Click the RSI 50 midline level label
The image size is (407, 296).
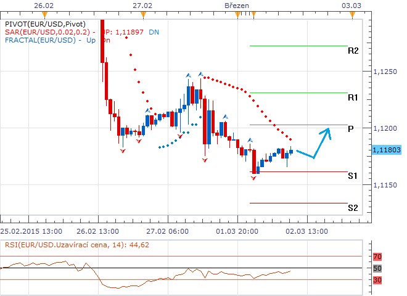click(377, 268)
